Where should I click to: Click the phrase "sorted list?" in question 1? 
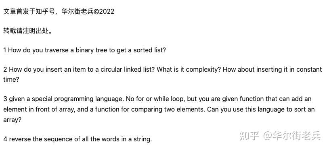click(x=150, y=50)
